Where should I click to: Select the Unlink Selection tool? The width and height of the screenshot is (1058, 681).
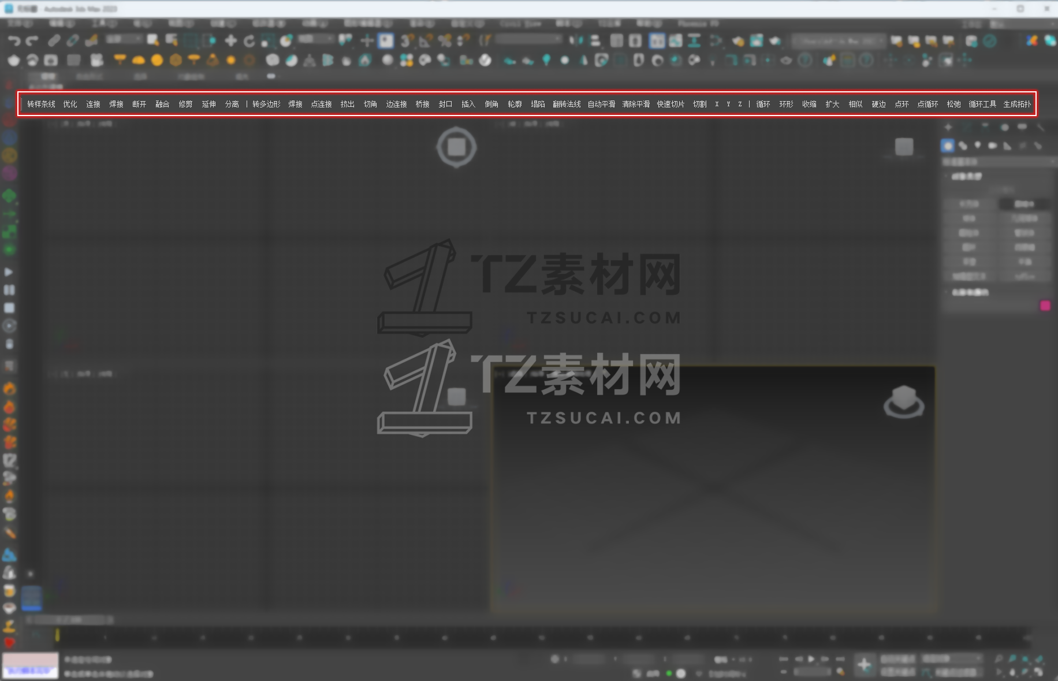pyautogui.click(x=73, y=40)
